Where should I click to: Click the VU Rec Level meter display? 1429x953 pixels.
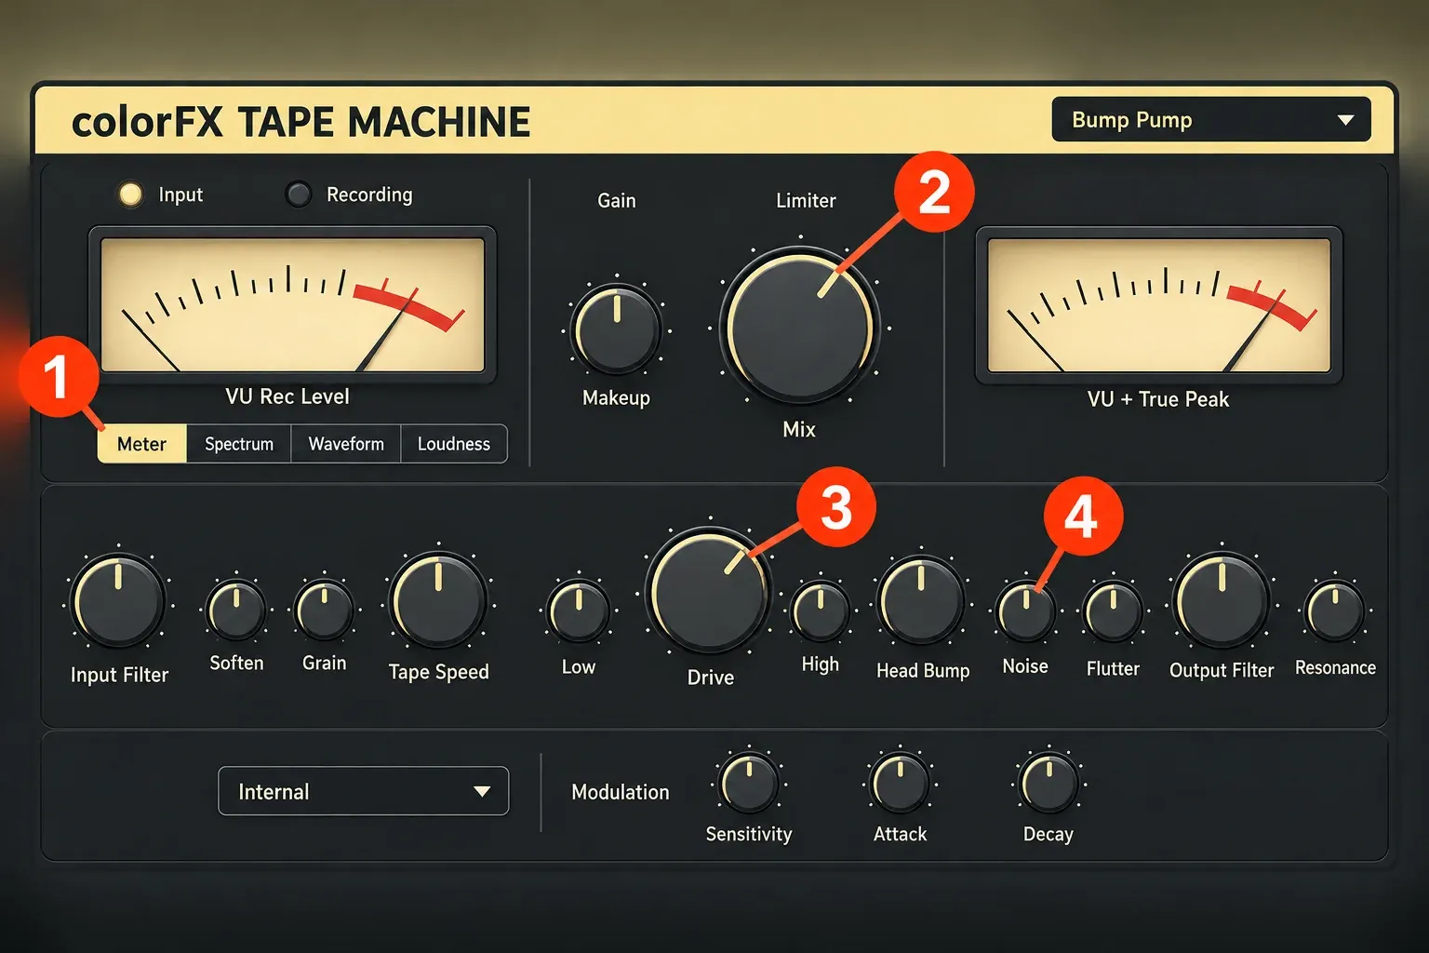pyautogui.click(x=292, y=304)
